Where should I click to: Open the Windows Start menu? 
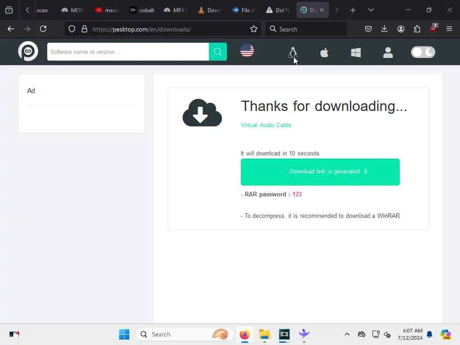(124, 334)
